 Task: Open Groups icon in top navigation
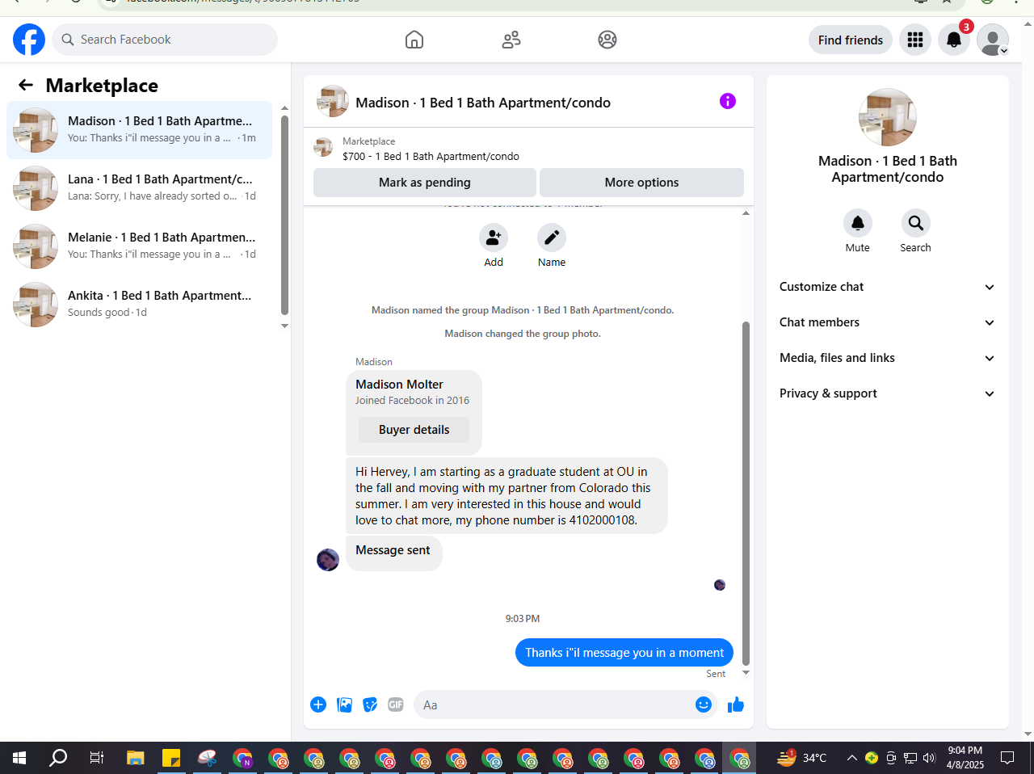pyautogui.click(x=607, y=40)
